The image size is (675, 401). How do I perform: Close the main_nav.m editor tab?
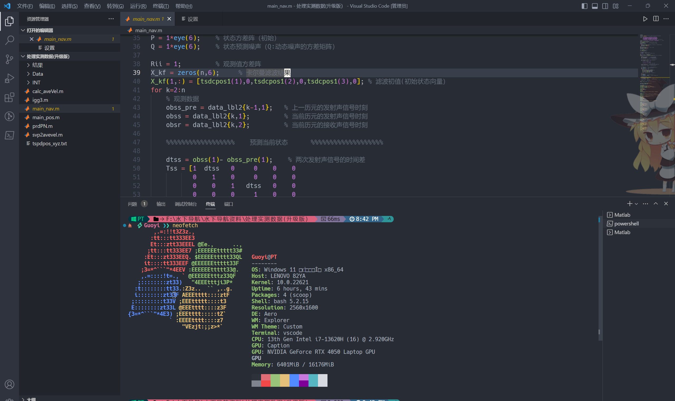click(x=169, y=19)
